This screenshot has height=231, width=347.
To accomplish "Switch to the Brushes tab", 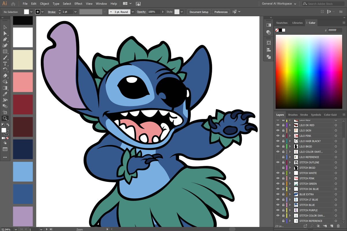I will 293,115.
